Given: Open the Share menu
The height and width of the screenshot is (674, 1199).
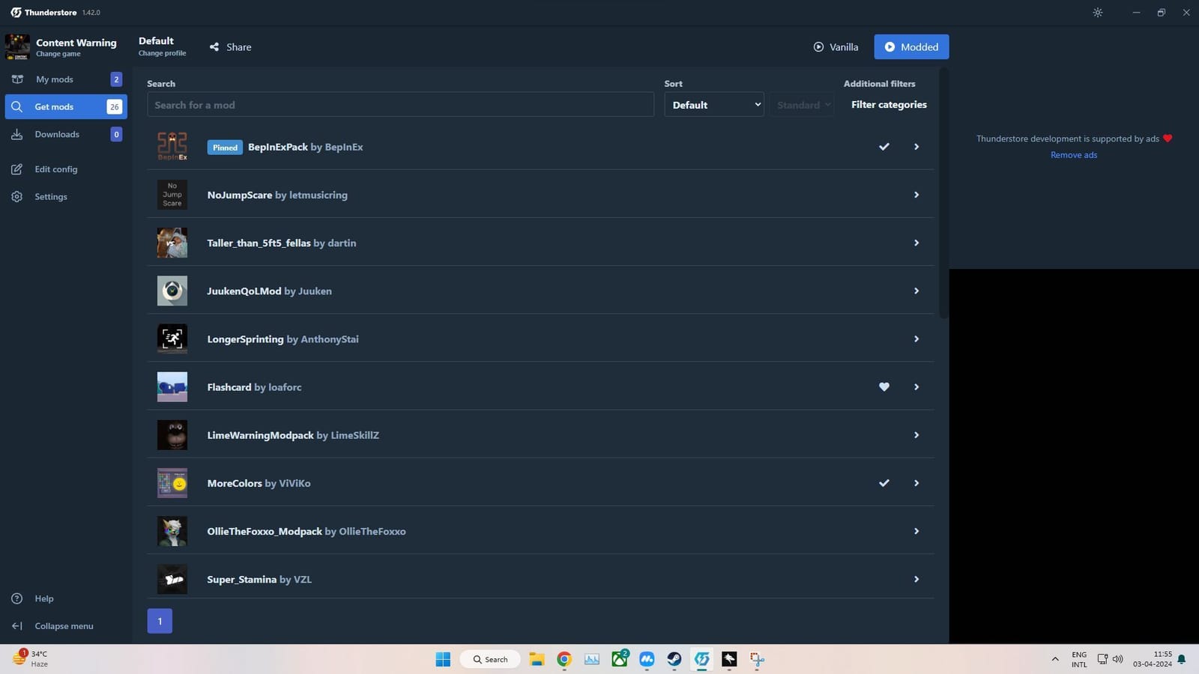Looking at the screenshot, I should point(230,46).
